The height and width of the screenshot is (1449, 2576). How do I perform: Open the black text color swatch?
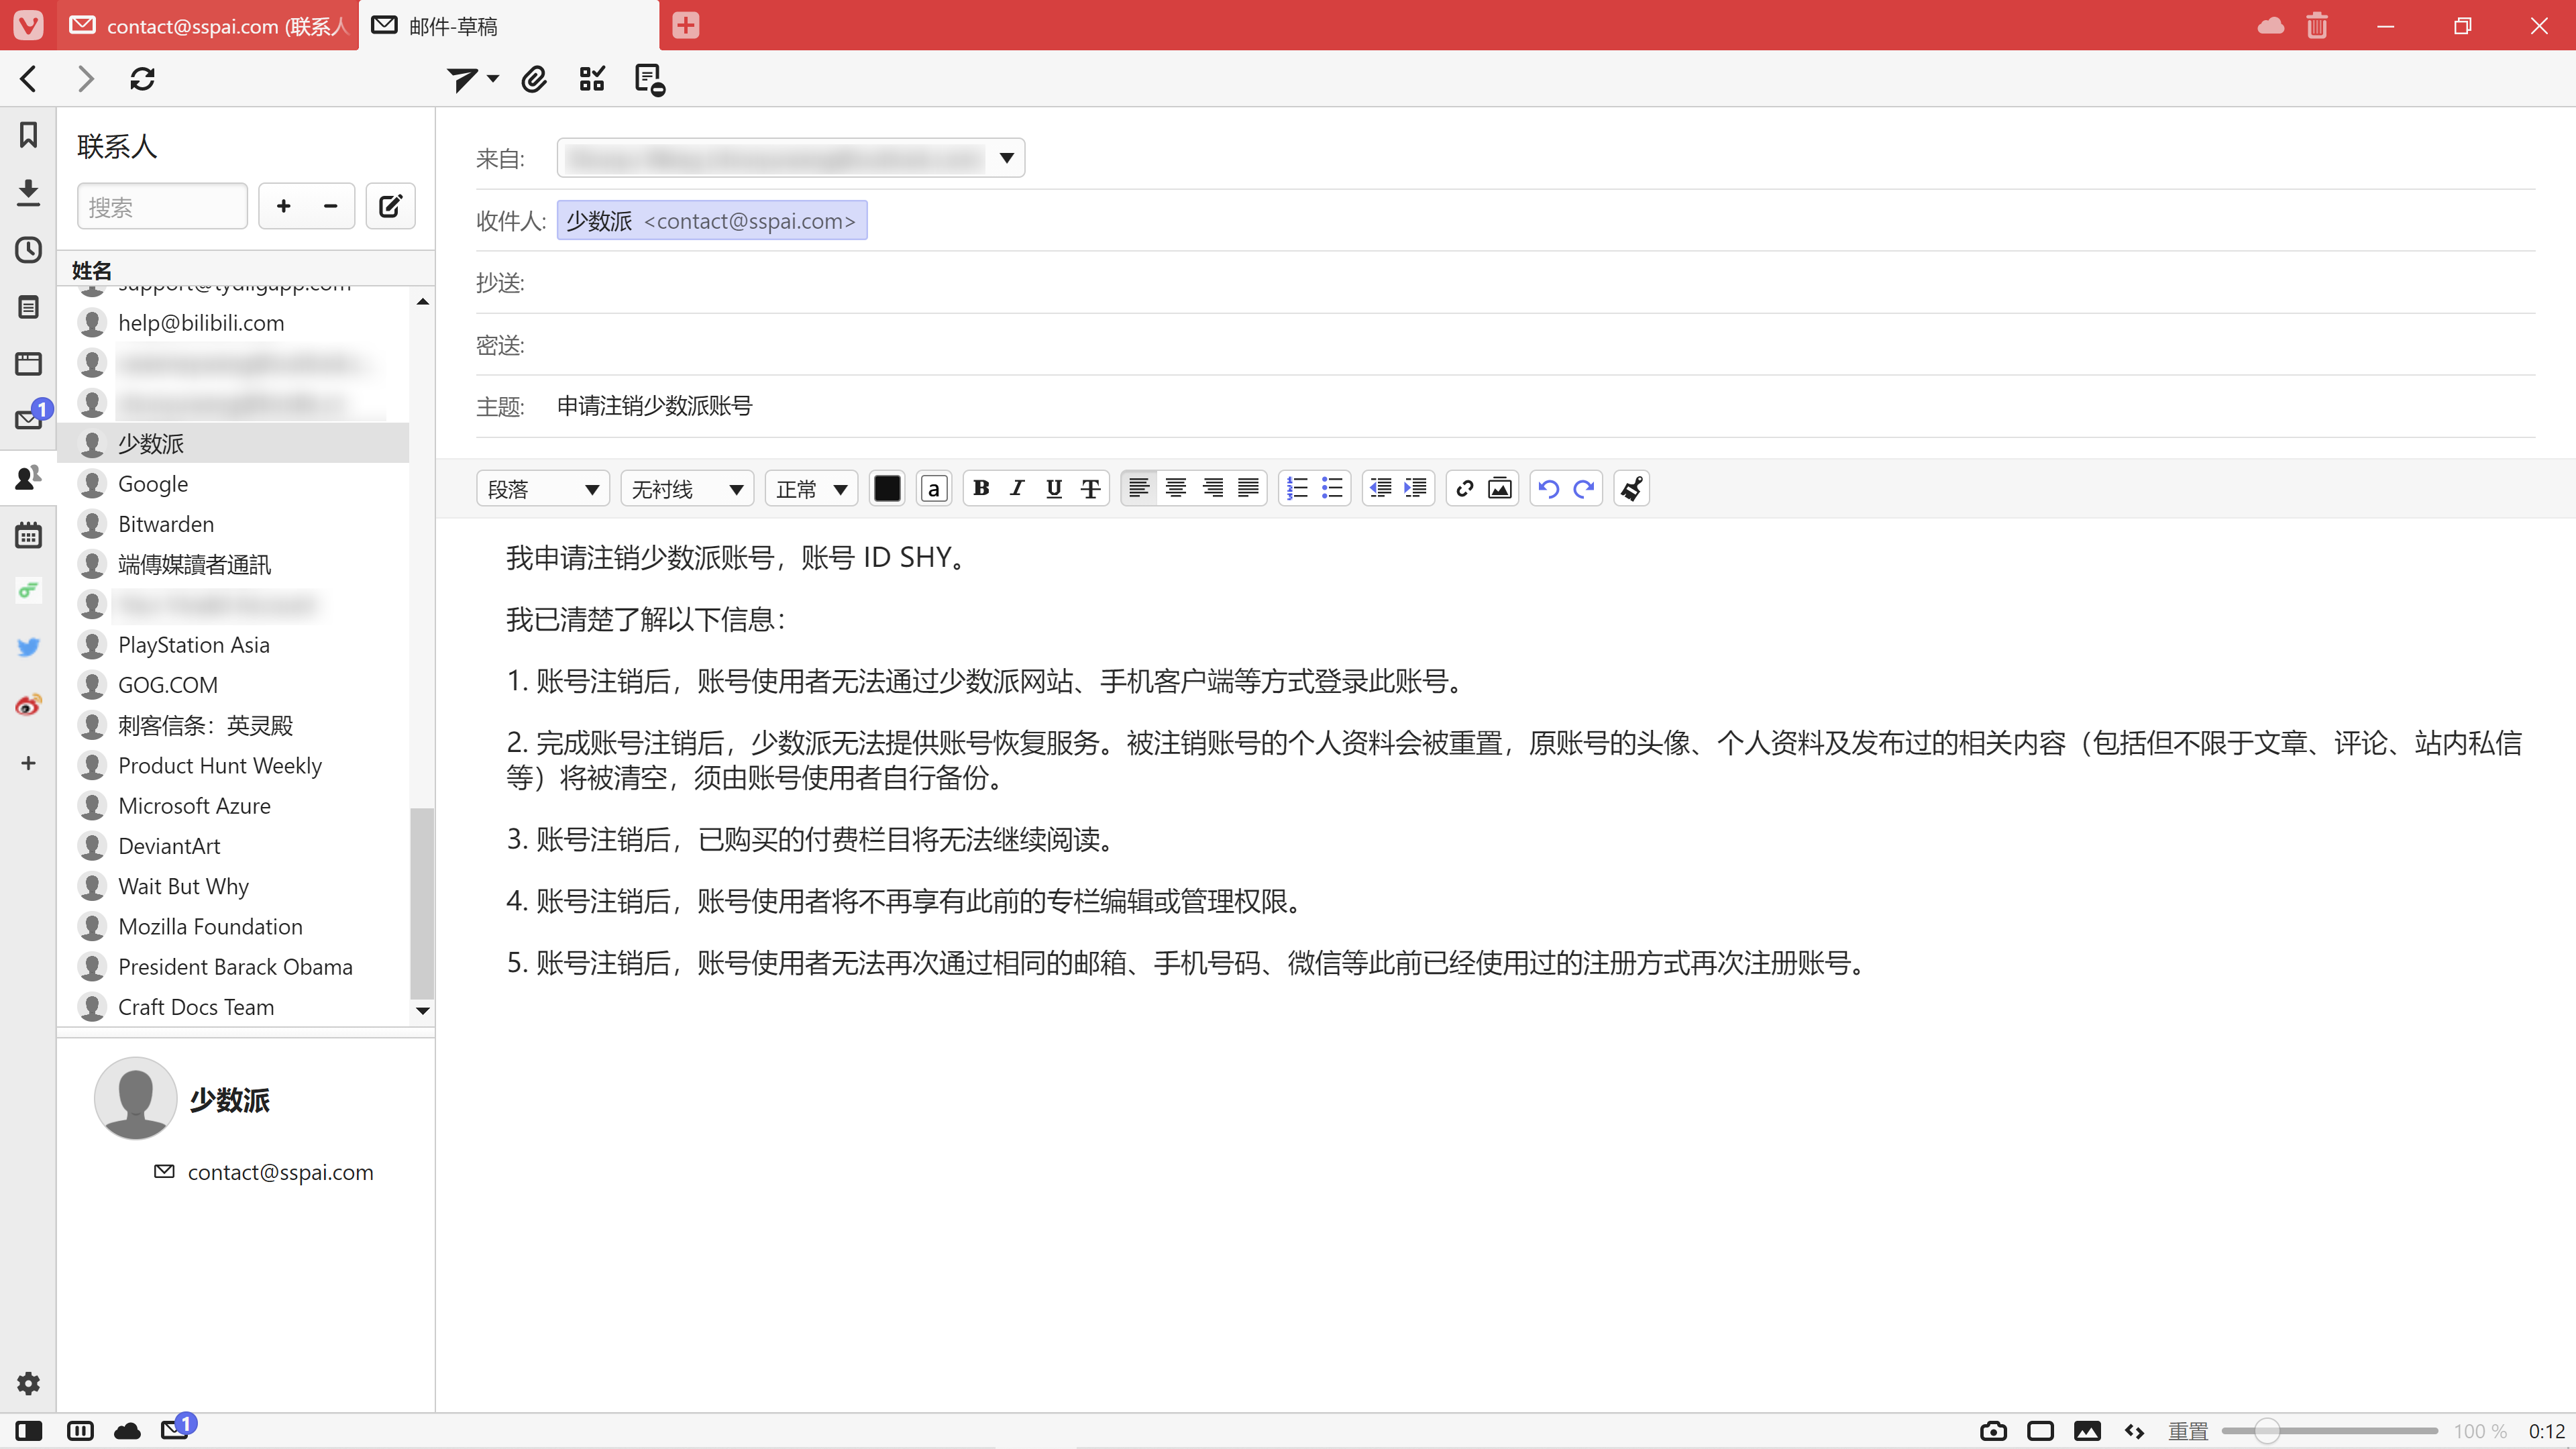pos(887,489)
